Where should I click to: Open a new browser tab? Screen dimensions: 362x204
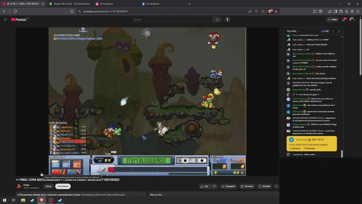pyautogui.click(x=189, y=4)
